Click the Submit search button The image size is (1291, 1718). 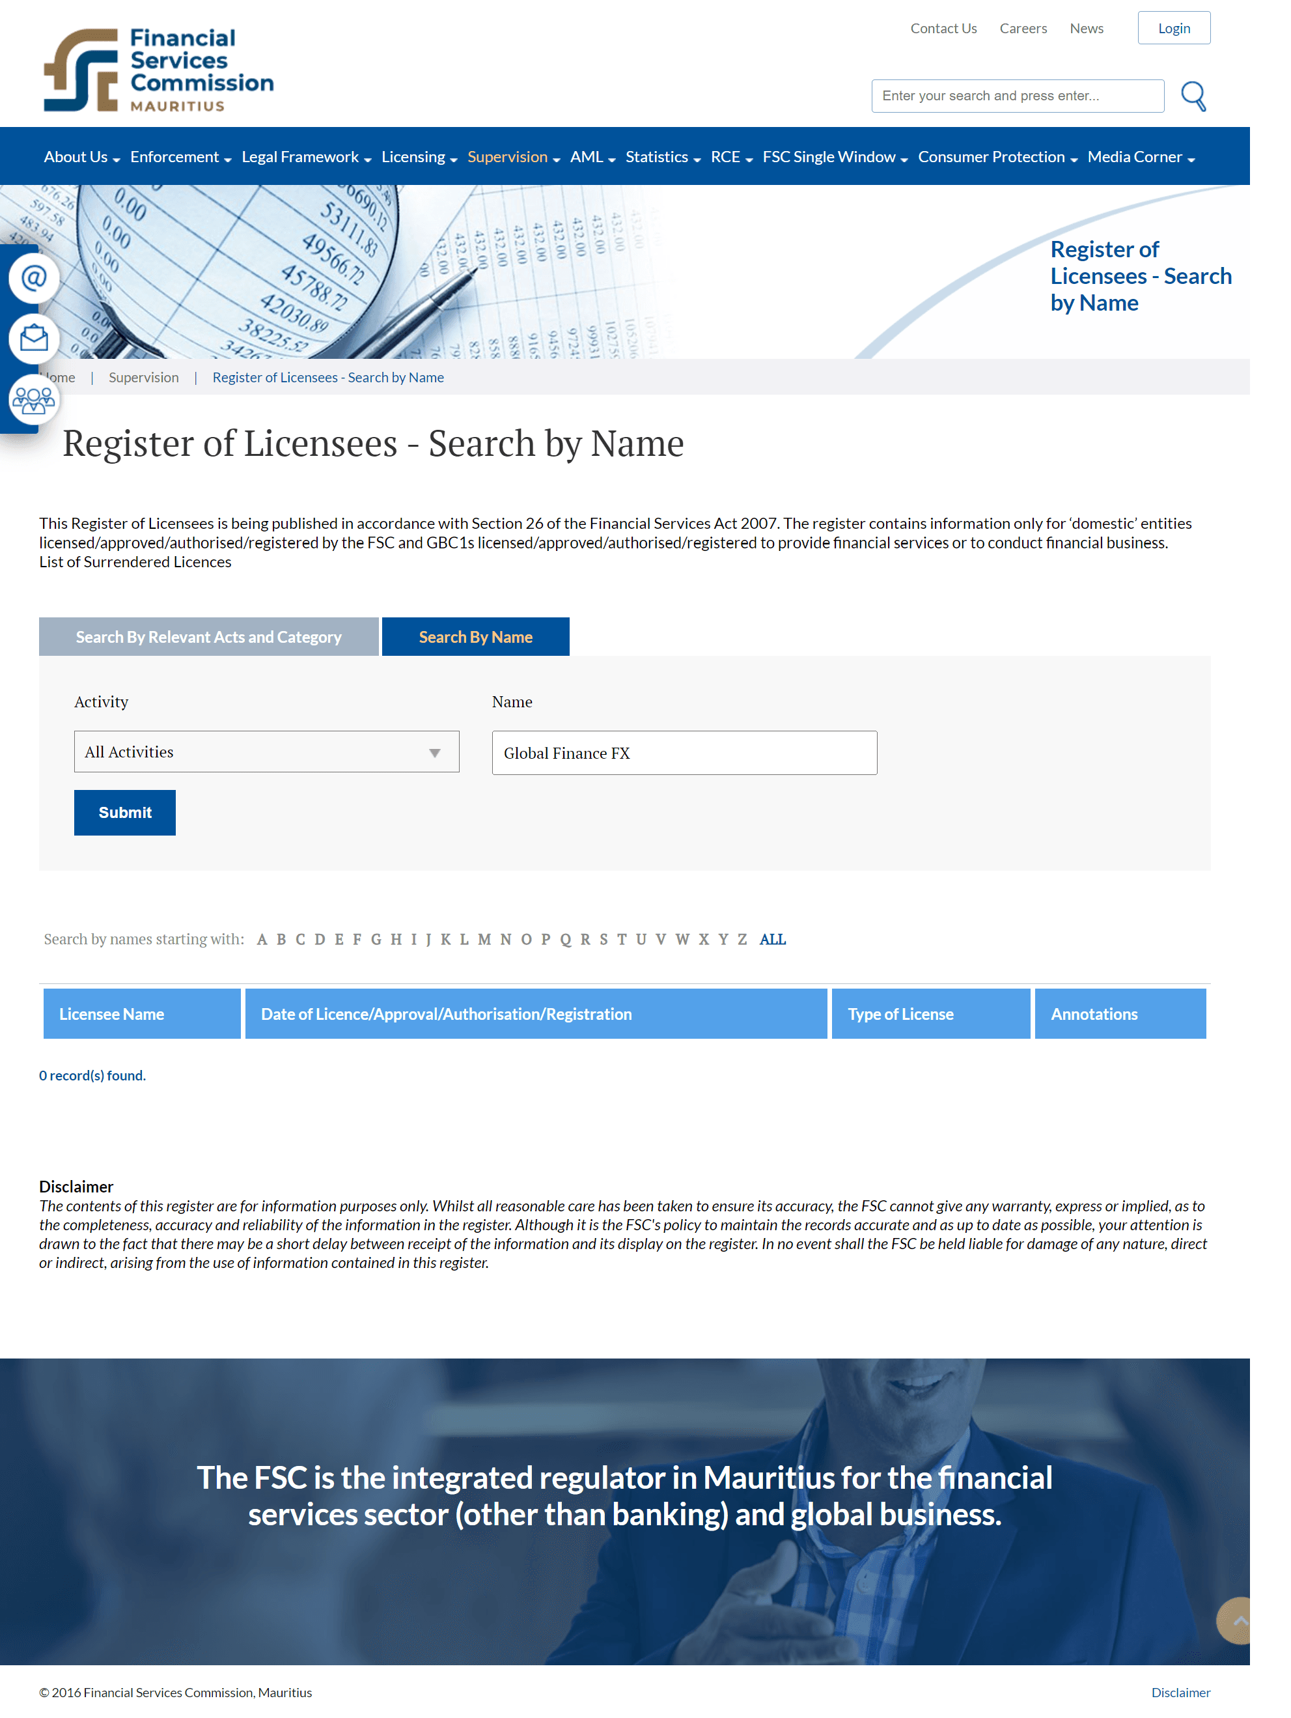[x=124, y=811]
